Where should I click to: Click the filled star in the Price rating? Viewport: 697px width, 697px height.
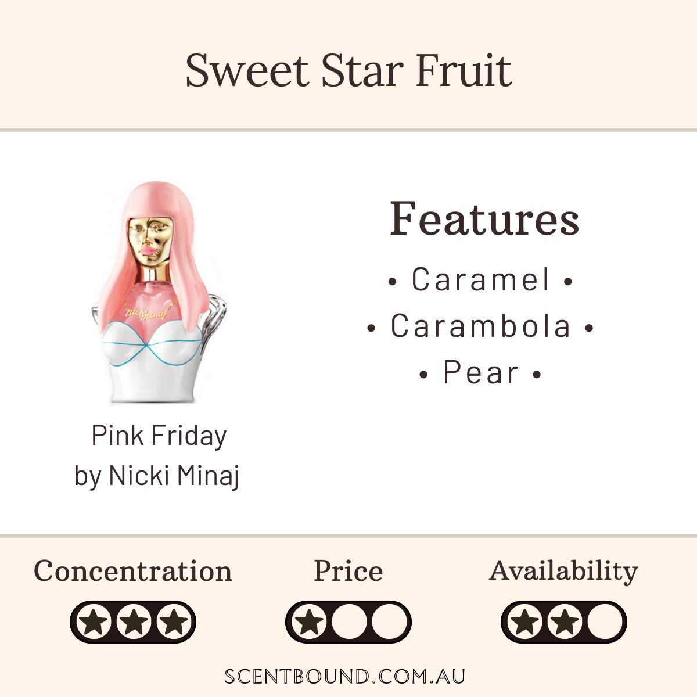click(x=310, y=622)
